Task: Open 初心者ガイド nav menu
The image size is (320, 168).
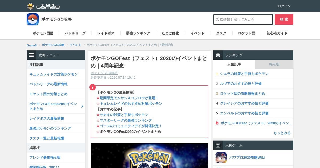Action: click(277, 33)
